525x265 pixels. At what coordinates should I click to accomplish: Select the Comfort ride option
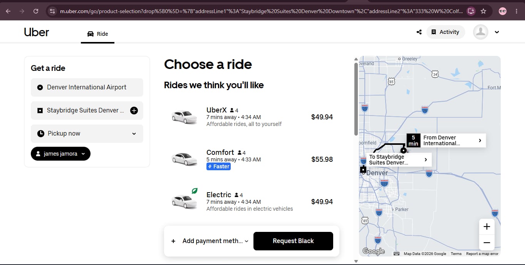pos(252,159)
